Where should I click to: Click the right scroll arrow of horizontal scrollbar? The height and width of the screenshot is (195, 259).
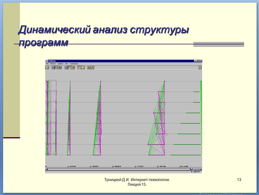(x=192, y=169)
